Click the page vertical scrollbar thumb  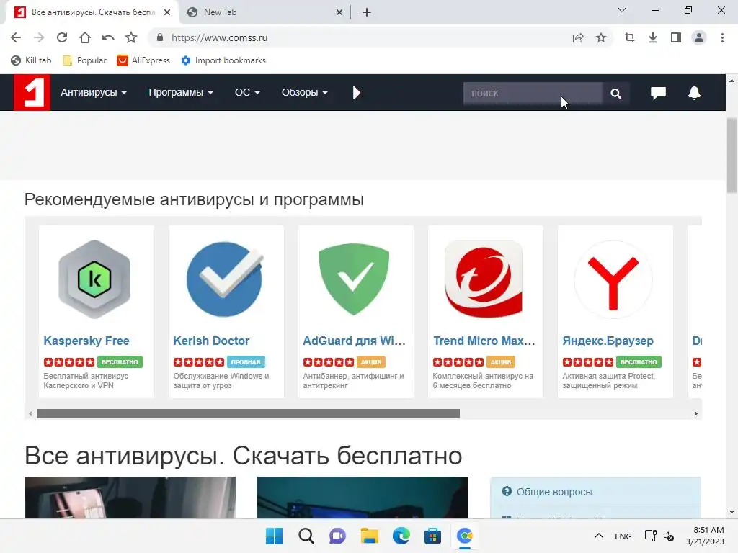pos(732,156)
